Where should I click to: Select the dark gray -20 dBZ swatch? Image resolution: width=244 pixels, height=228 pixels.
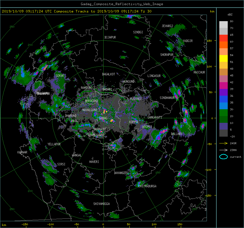pos(223,133)
